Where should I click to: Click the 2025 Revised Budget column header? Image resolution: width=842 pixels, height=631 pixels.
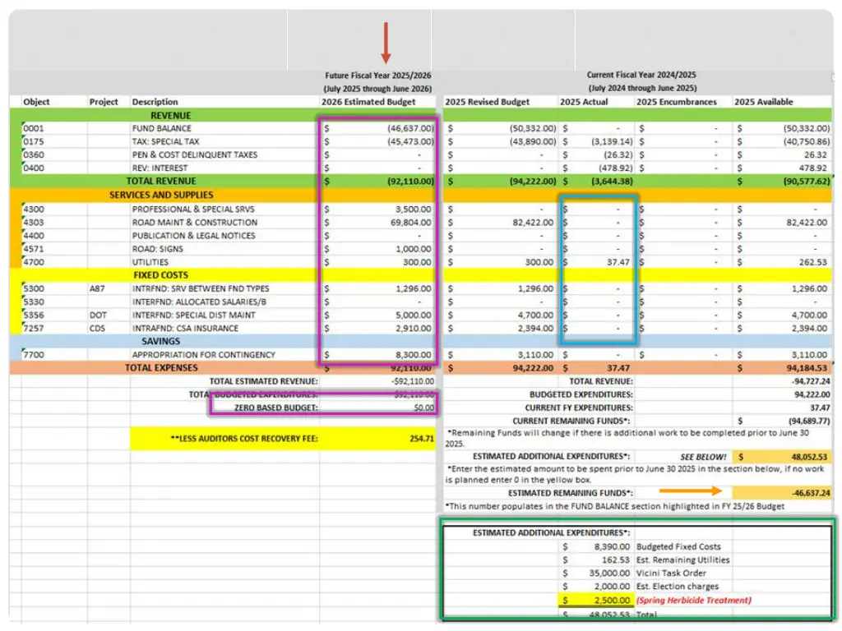coord(488,102)
